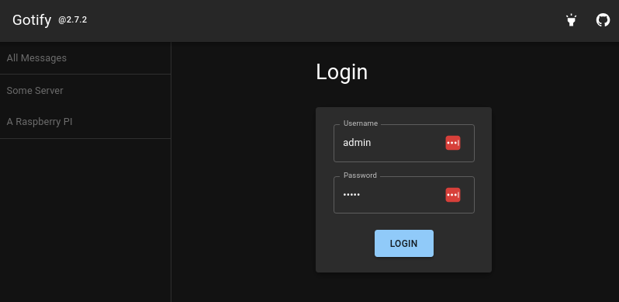Open the A Raspberry PI application entry
The height and width of the screenshot is (302, 619).
(x=85, y=122)
